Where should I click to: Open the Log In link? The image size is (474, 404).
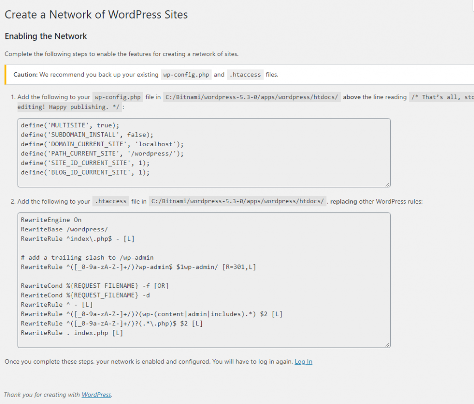pos(303,361)
